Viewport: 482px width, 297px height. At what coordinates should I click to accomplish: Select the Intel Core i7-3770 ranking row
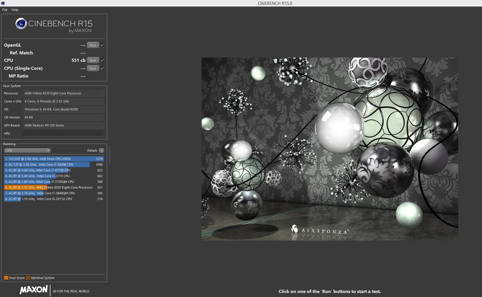tap(54, 176)
